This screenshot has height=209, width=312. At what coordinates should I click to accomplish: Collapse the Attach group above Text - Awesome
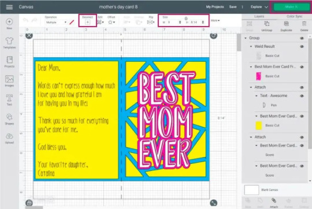[x=251, y=87]
